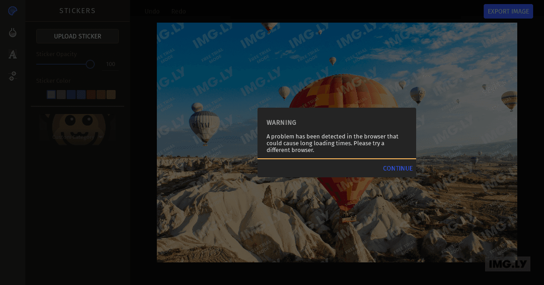The image size is (544, 285).
Task: Click Redo above the canvas
Action: (179, 11)
